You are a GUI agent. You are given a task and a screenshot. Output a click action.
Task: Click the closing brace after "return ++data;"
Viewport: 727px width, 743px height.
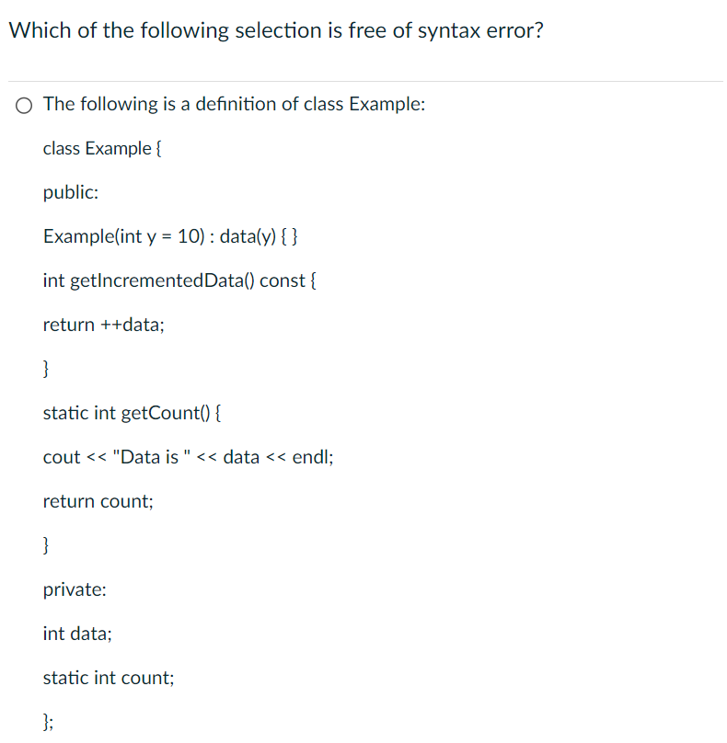click(45, 369)
